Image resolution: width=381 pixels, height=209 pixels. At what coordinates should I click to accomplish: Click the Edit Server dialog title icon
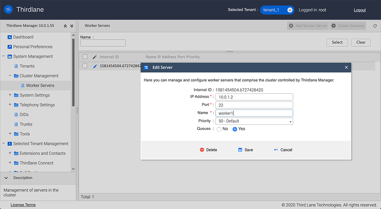(x=146, y=67)
